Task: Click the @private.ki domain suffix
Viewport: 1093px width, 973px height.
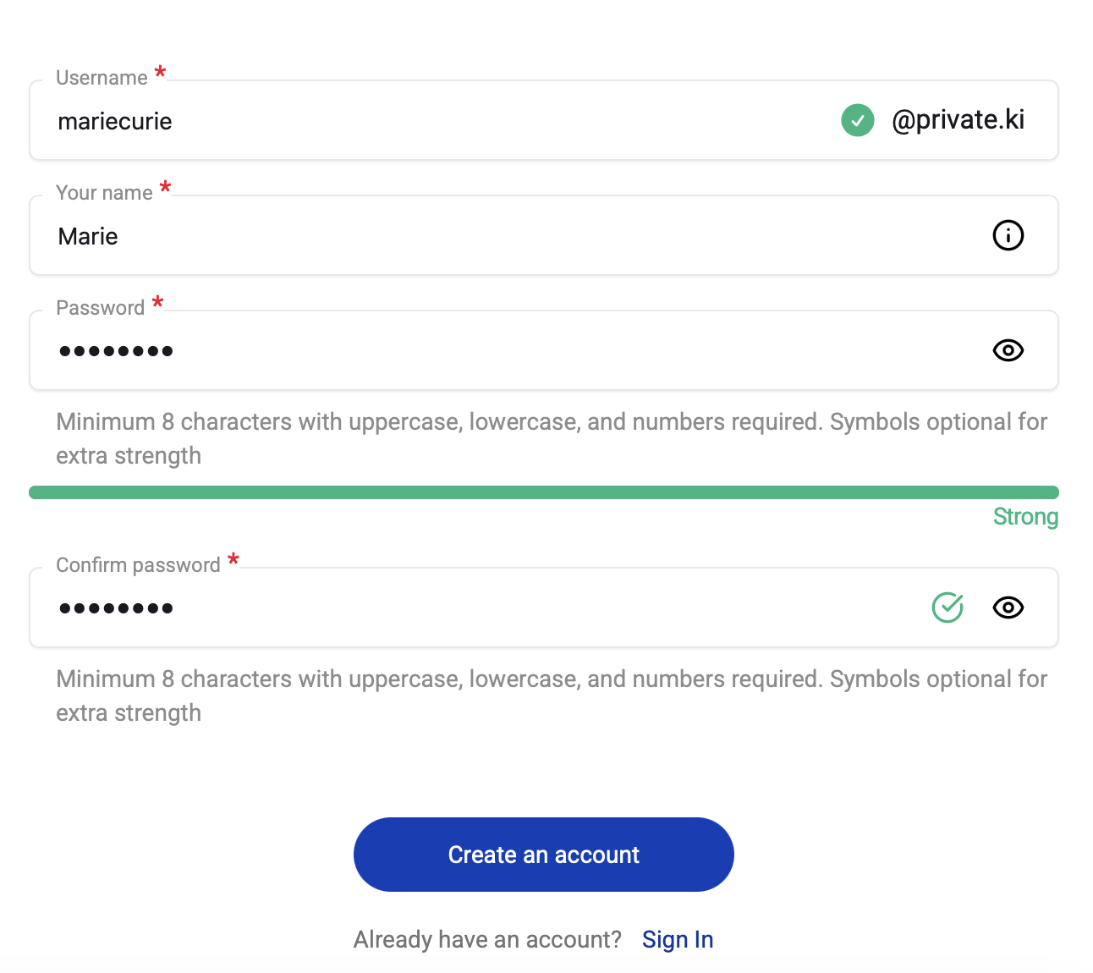Action: (x=958, y=120)
